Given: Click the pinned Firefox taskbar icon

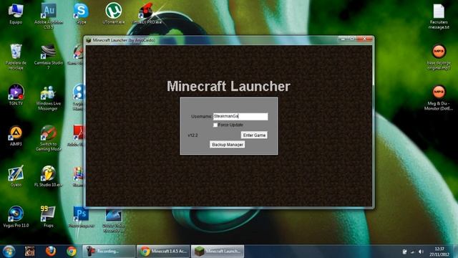Looking at the screenshot, I should (x=51, y=252).
